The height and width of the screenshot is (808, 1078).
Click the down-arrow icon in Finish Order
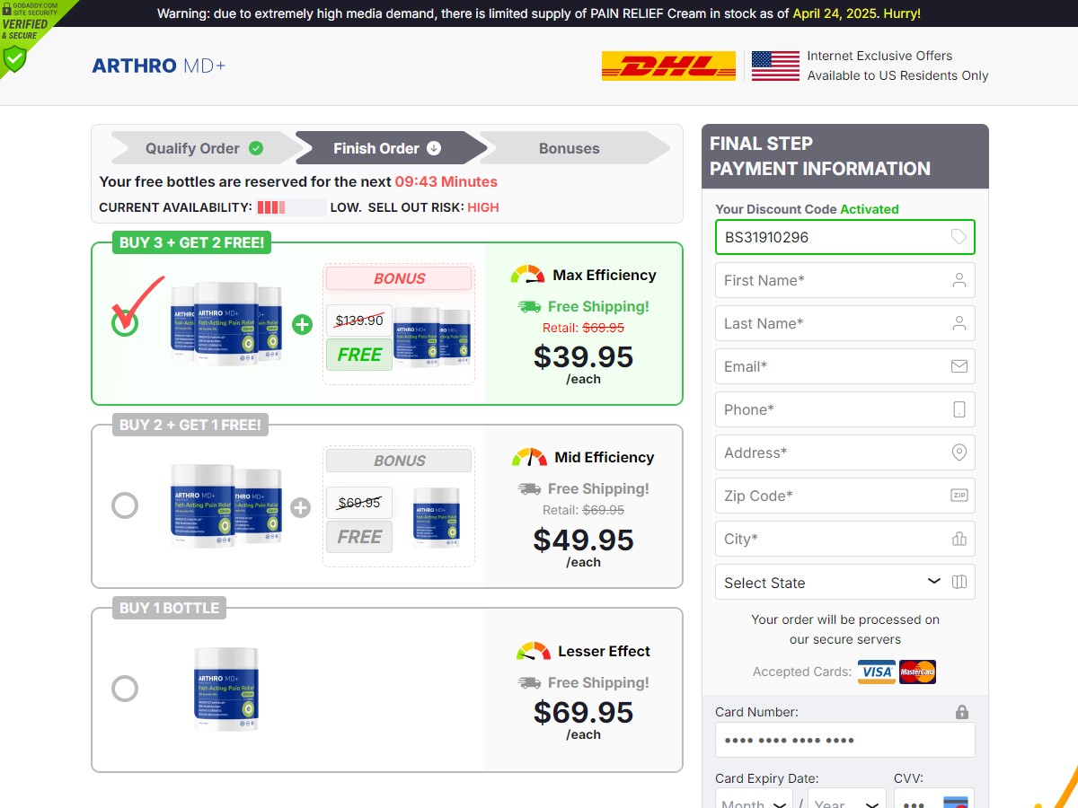pos(434,148)
